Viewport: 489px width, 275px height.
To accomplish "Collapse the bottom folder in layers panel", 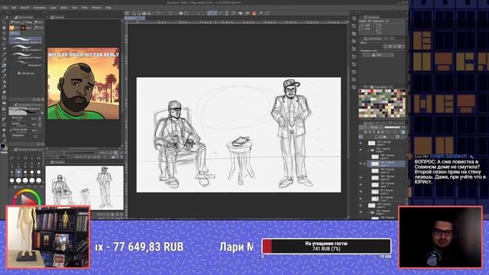I will coord(368,212).
